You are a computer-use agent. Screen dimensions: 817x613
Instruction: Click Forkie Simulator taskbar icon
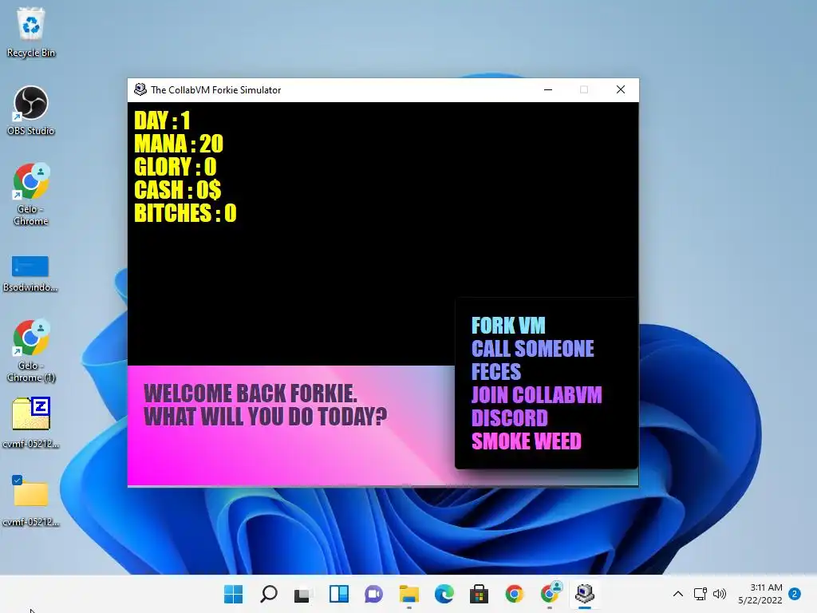(585, 594)
